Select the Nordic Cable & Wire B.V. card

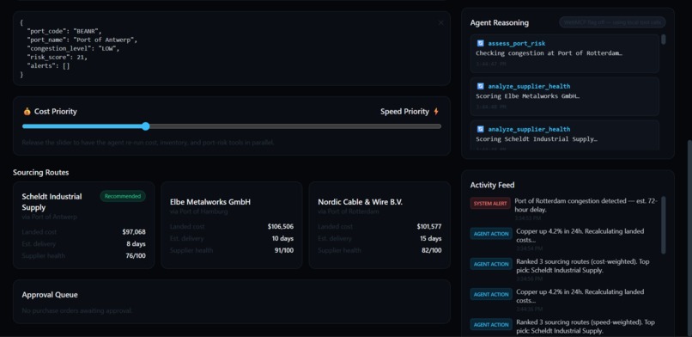click(379, 225)
